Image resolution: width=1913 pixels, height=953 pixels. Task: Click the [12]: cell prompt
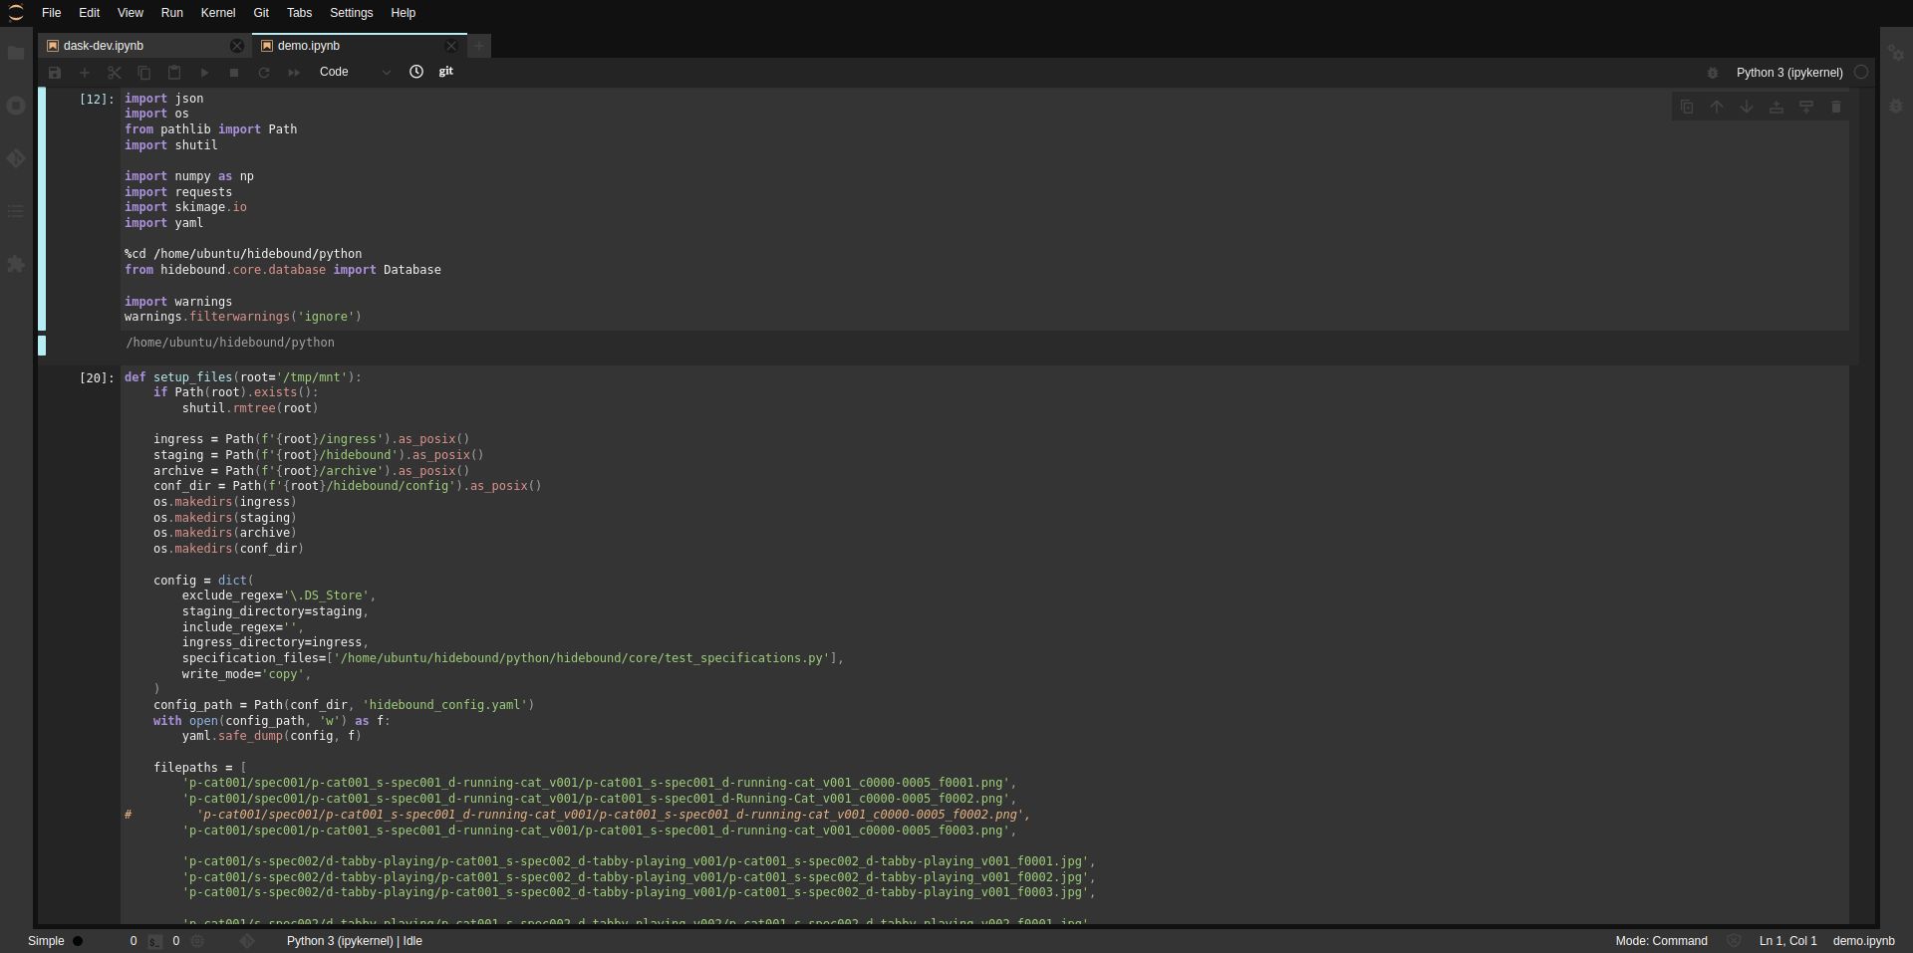97,100
